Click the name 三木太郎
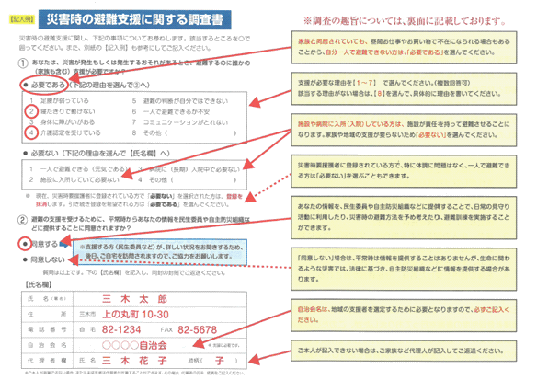The image size is (537, 380). coord(134,299)
